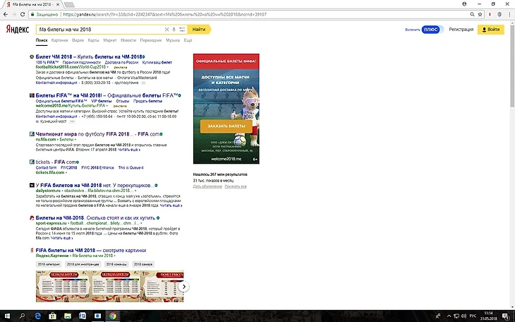Go back to the previous page
This screenshot has height=322, width=515.
(x=5, y=14)
